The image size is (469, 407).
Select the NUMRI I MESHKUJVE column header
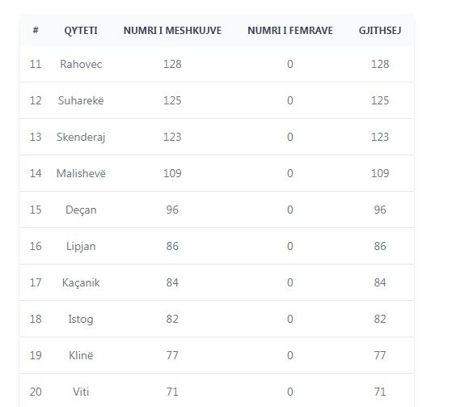pos(172,30)
